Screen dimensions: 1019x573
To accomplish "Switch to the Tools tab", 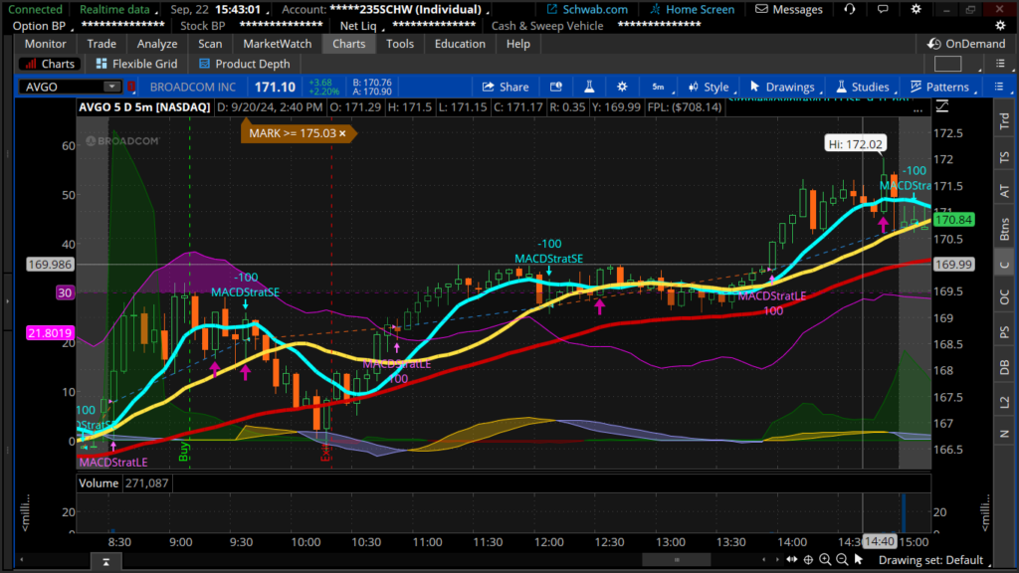I will tap(400, 44).
